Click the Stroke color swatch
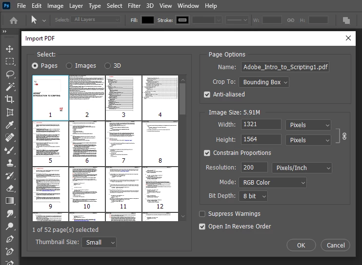 [x=182, y=20]
